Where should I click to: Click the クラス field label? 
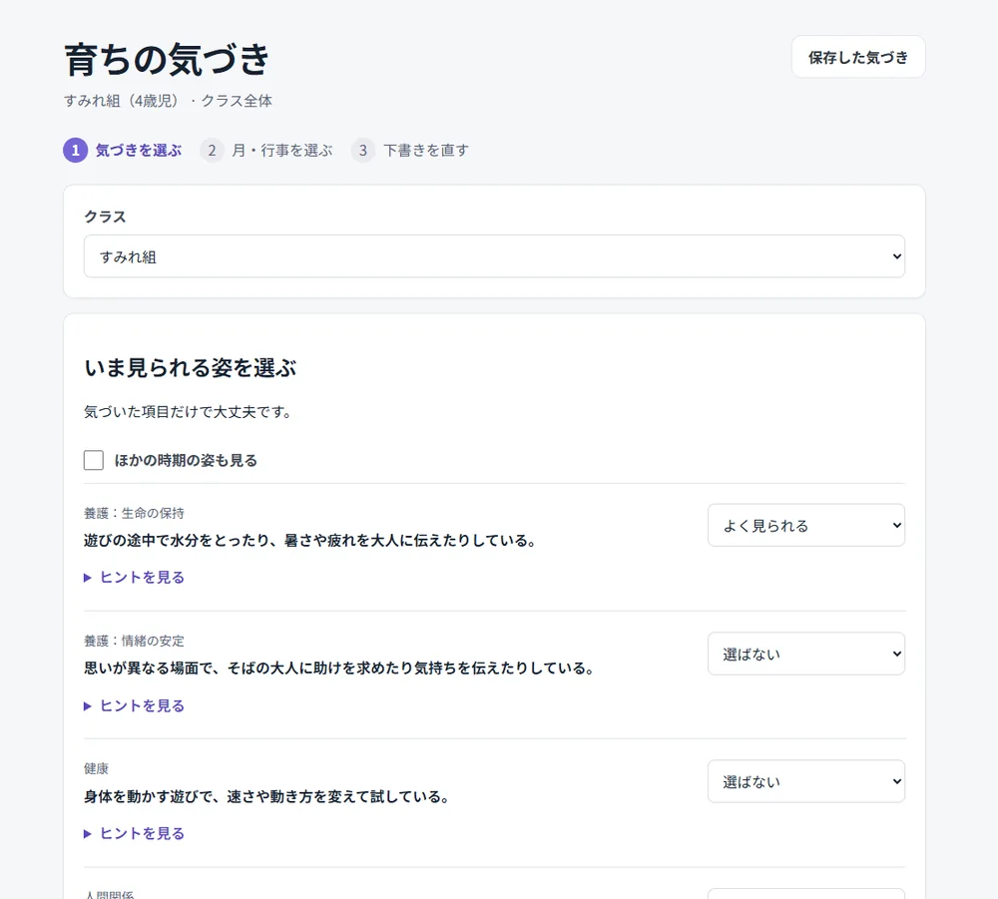click(x=105, y=217)
